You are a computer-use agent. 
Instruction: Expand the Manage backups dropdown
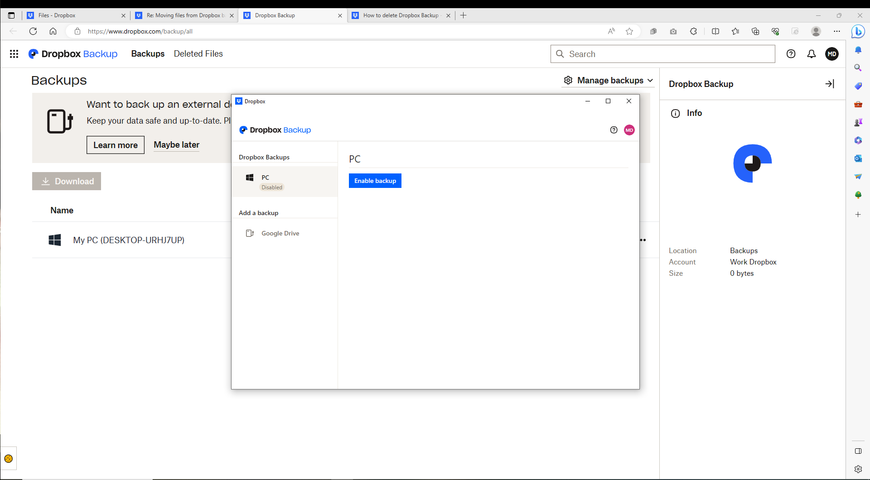tap(608, 81)
